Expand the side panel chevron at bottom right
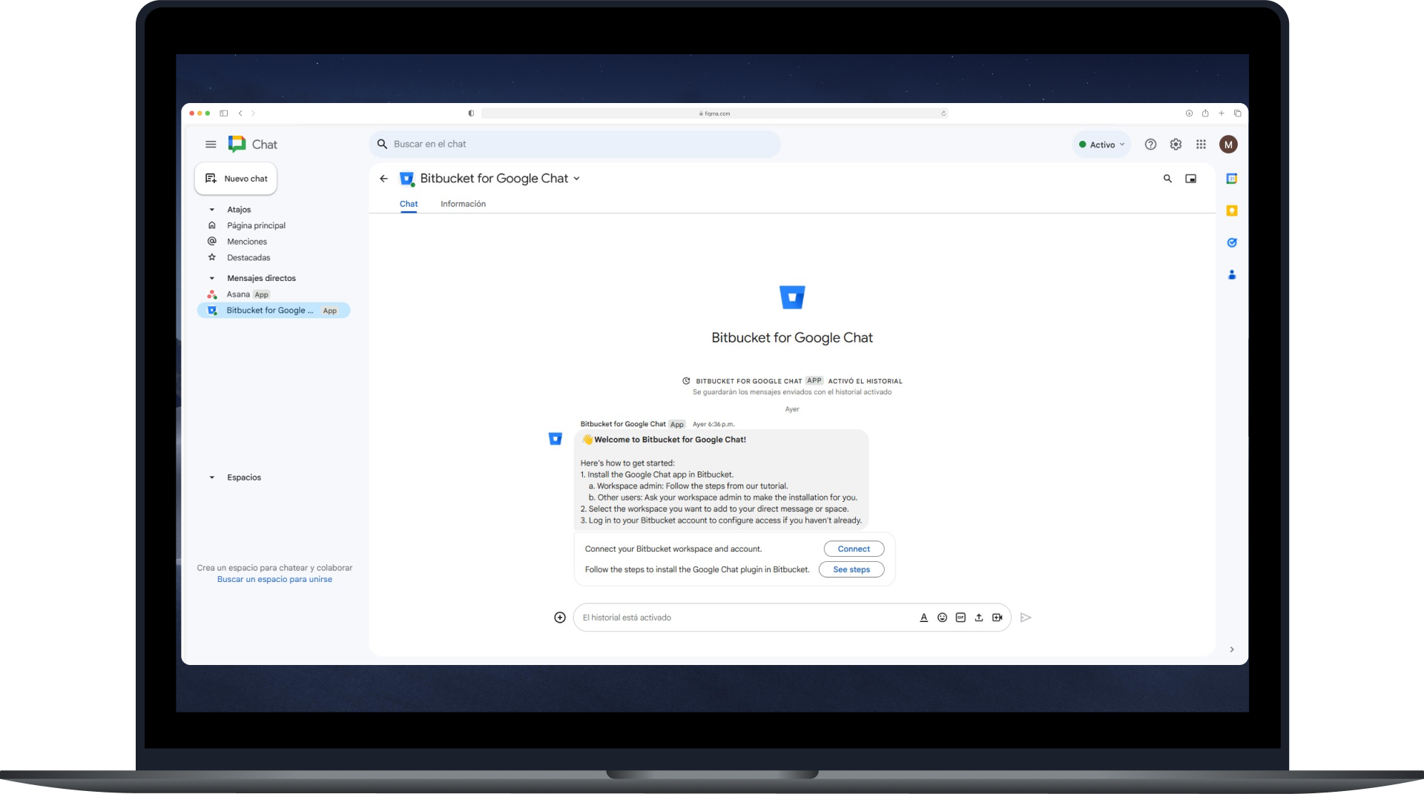The height and width of the screenshot is (794, 1424). (x=1232, y=649)
